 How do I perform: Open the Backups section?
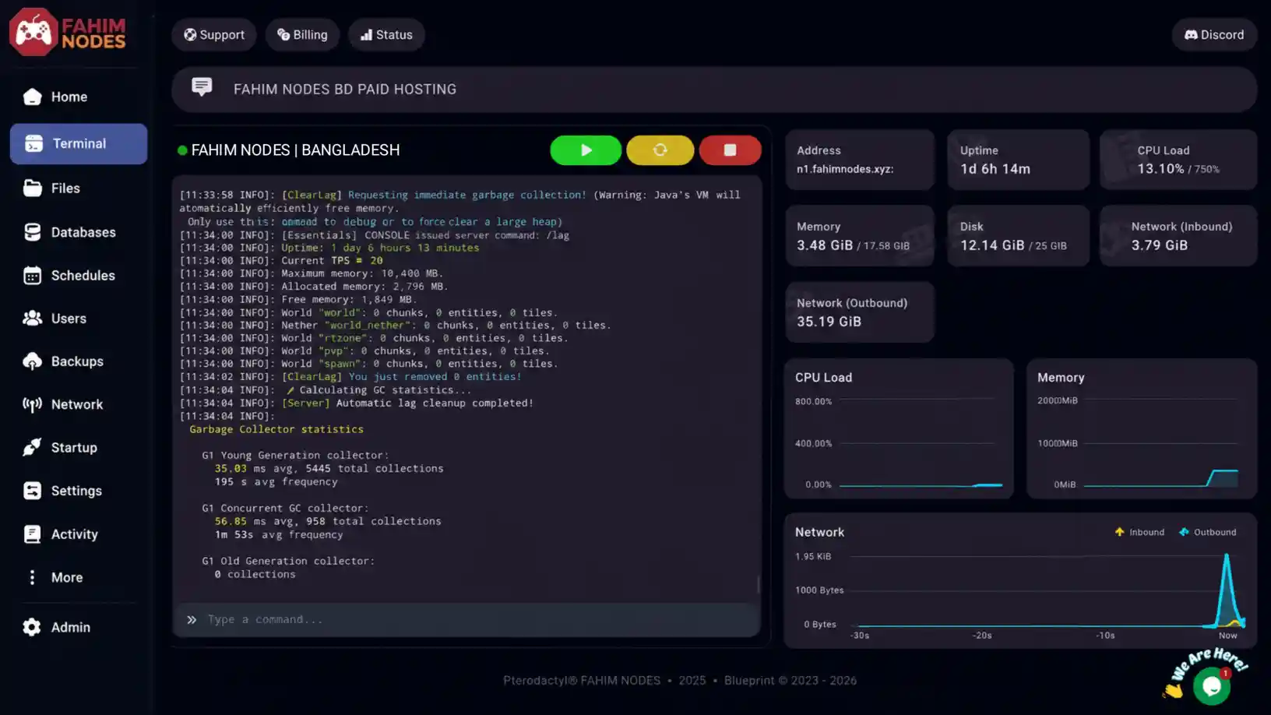(79, 361)
